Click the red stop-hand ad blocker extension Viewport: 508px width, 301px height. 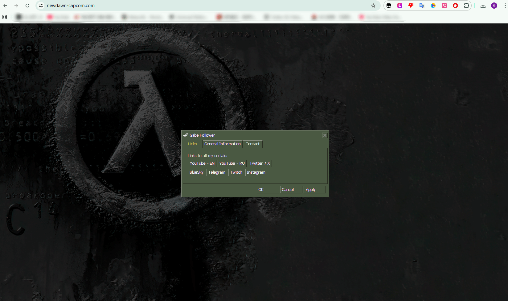click(455, 6)
